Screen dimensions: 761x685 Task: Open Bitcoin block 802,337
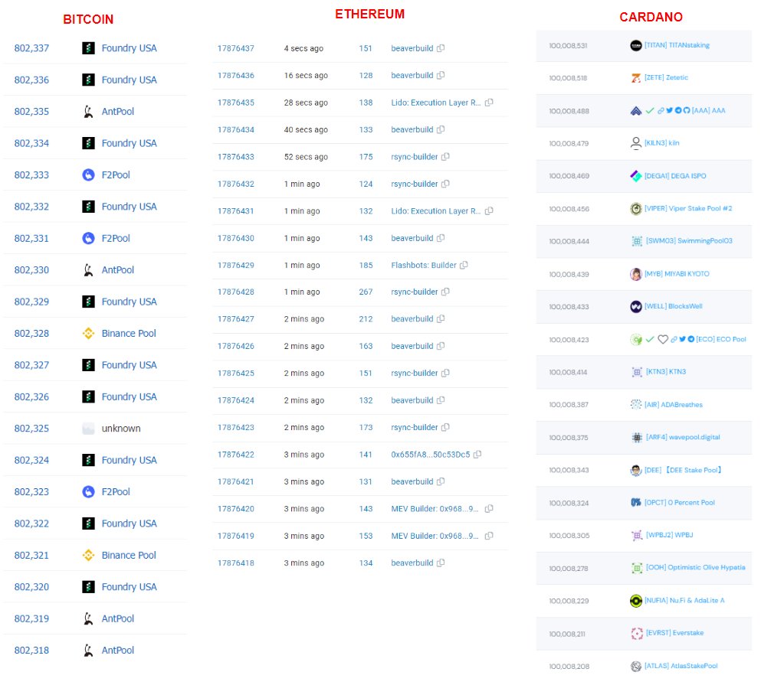(x=31, y=47)
